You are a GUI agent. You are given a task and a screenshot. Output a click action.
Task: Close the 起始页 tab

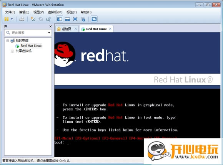[76, 29]
